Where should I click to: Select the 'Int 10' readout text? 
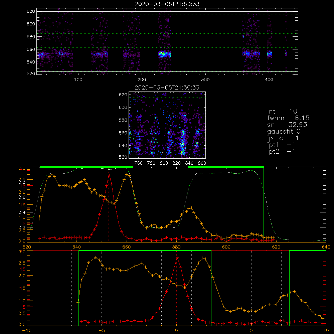pyautogui.click(x=282, y=111)
